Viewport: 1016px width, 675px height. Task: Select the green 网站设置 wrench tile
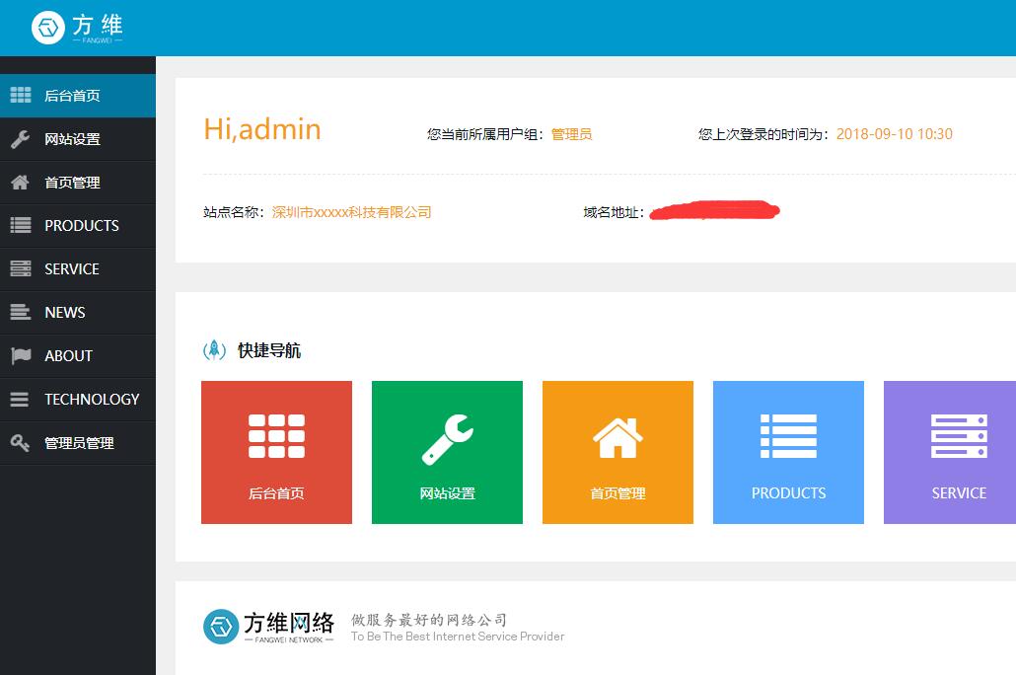point(447,452)
